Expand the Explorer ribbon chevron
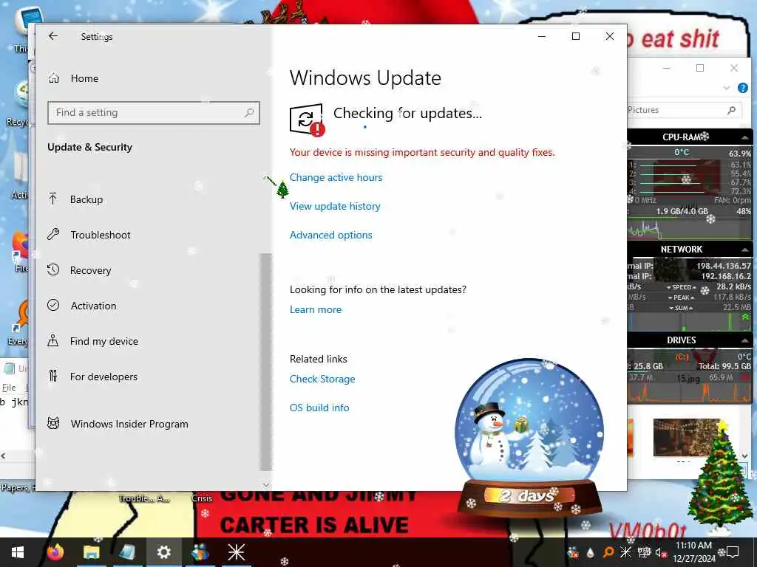The image size is (757, 567). pyautogui.click(x=727, y=88)
